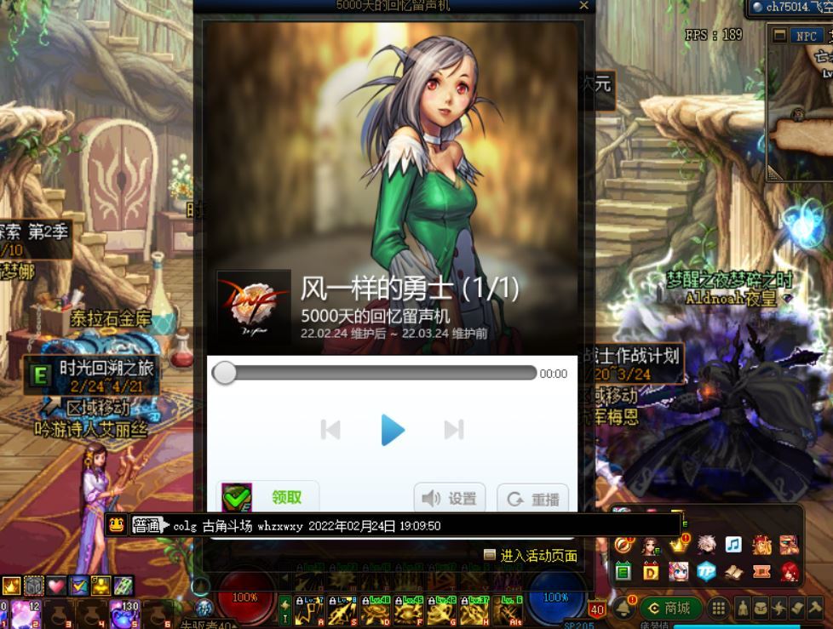Open the open book icon
The image size is (833, 629).
(x=733, y=572)
